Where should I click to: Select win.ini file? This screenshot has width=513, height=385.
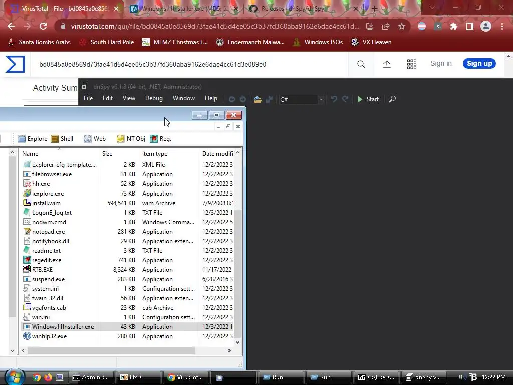[x=41, y=317]
